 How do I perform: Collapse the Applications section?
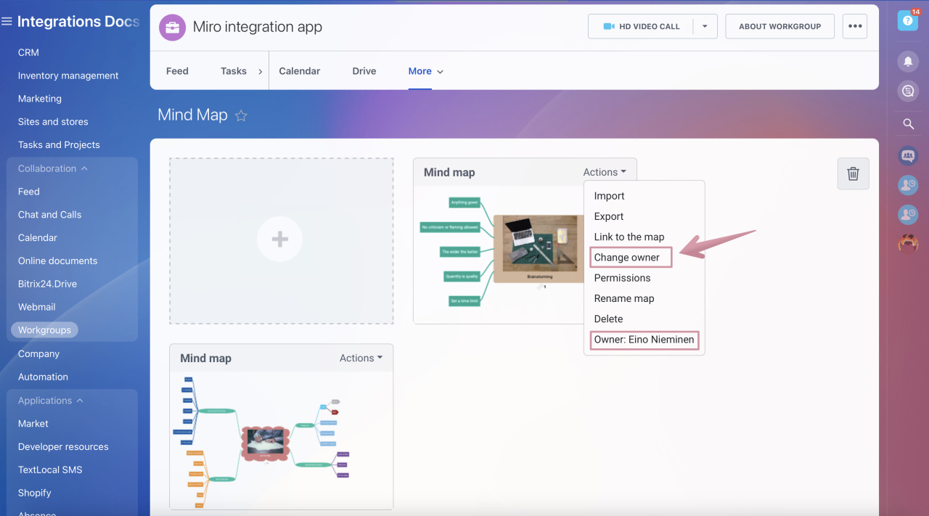point(51,401)
